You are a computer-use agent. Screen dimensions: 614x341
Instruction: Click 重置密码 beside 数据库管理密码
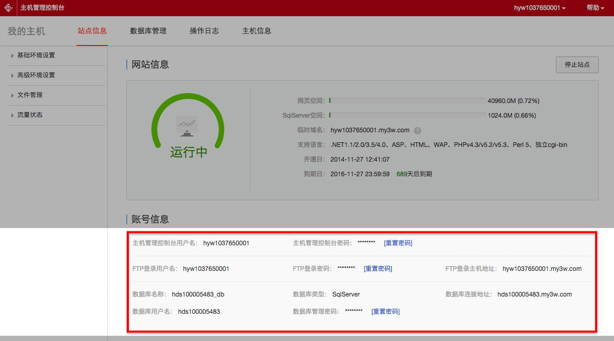[x=386, y=312]
